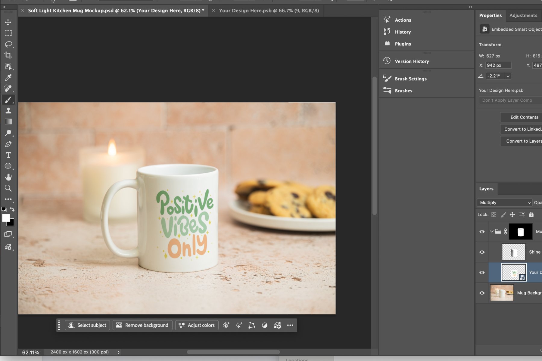Hide the Mug Background layer

(482, 293)
